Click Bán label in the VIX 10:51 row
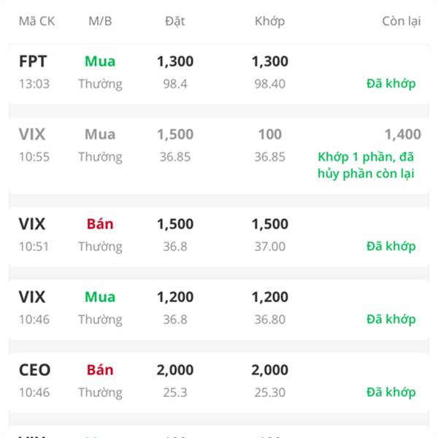This screenshot has height=438, width=438. click(x=100, y=224)
